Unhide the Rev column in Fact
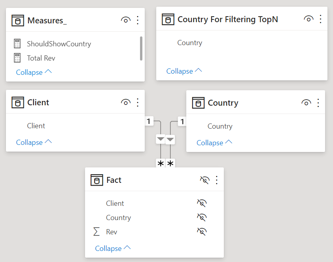This screenshot has height=262, width=333. point(202,232)
